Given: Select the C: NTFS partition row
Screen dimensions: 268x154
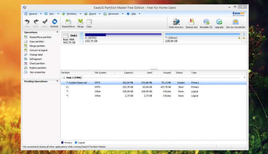Looking at the screenshot, I should tap(153, 87).
